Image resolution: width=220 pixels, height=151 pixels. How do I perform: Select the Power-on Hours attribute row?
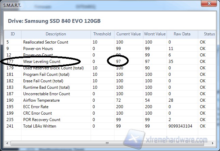38,49
